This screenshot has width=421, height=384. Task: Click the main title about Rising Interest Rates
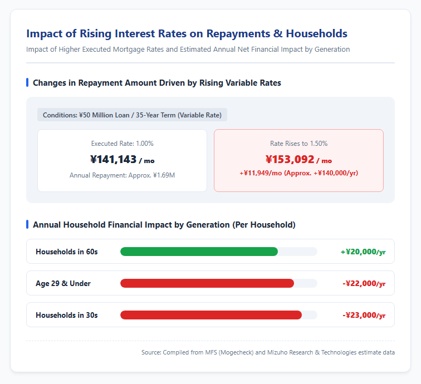pos(187,34)
